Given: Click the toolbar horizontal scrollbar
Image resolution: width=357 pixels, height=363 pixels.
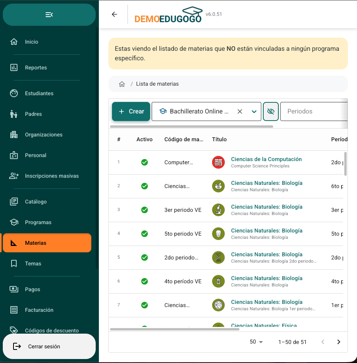Looking at the screenshot, I should coord(191,127).
